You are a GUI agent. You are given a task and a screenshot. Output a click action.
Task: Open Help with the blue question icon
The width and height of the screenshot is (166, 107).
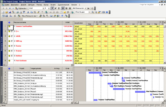107,12
